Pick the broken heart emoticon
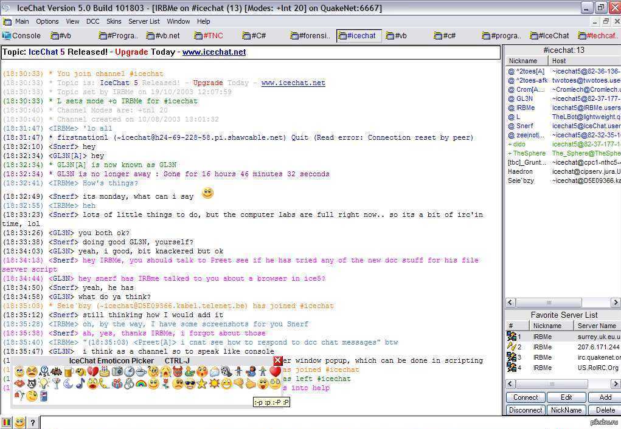621x429 pixels. point(92,371)
